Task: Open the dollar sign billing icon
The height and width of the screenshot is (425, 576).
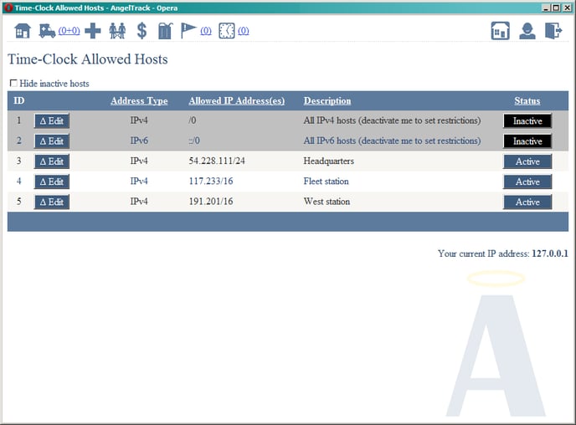Action: coord(141,31)
